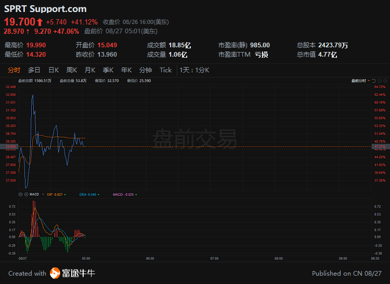Viewport: 390px width, 284px height.
Task: Click the 09:30 time axis label
Action: click(375, 259)
